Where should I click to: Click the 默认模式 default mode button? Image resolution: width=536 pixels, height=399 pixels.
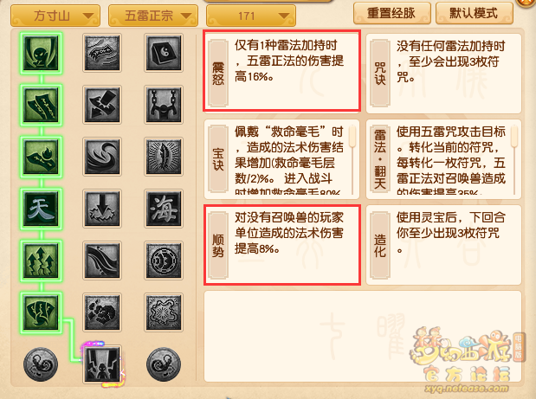point(475,13)
